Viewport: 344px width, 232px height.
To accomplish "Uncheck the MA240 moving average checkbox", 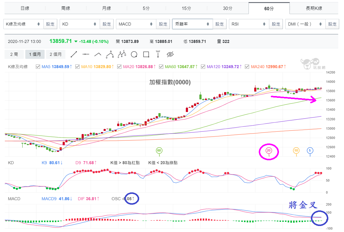I will [247, 67].
